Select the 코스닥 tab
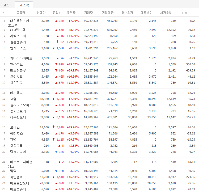 [x=24, y=5]
